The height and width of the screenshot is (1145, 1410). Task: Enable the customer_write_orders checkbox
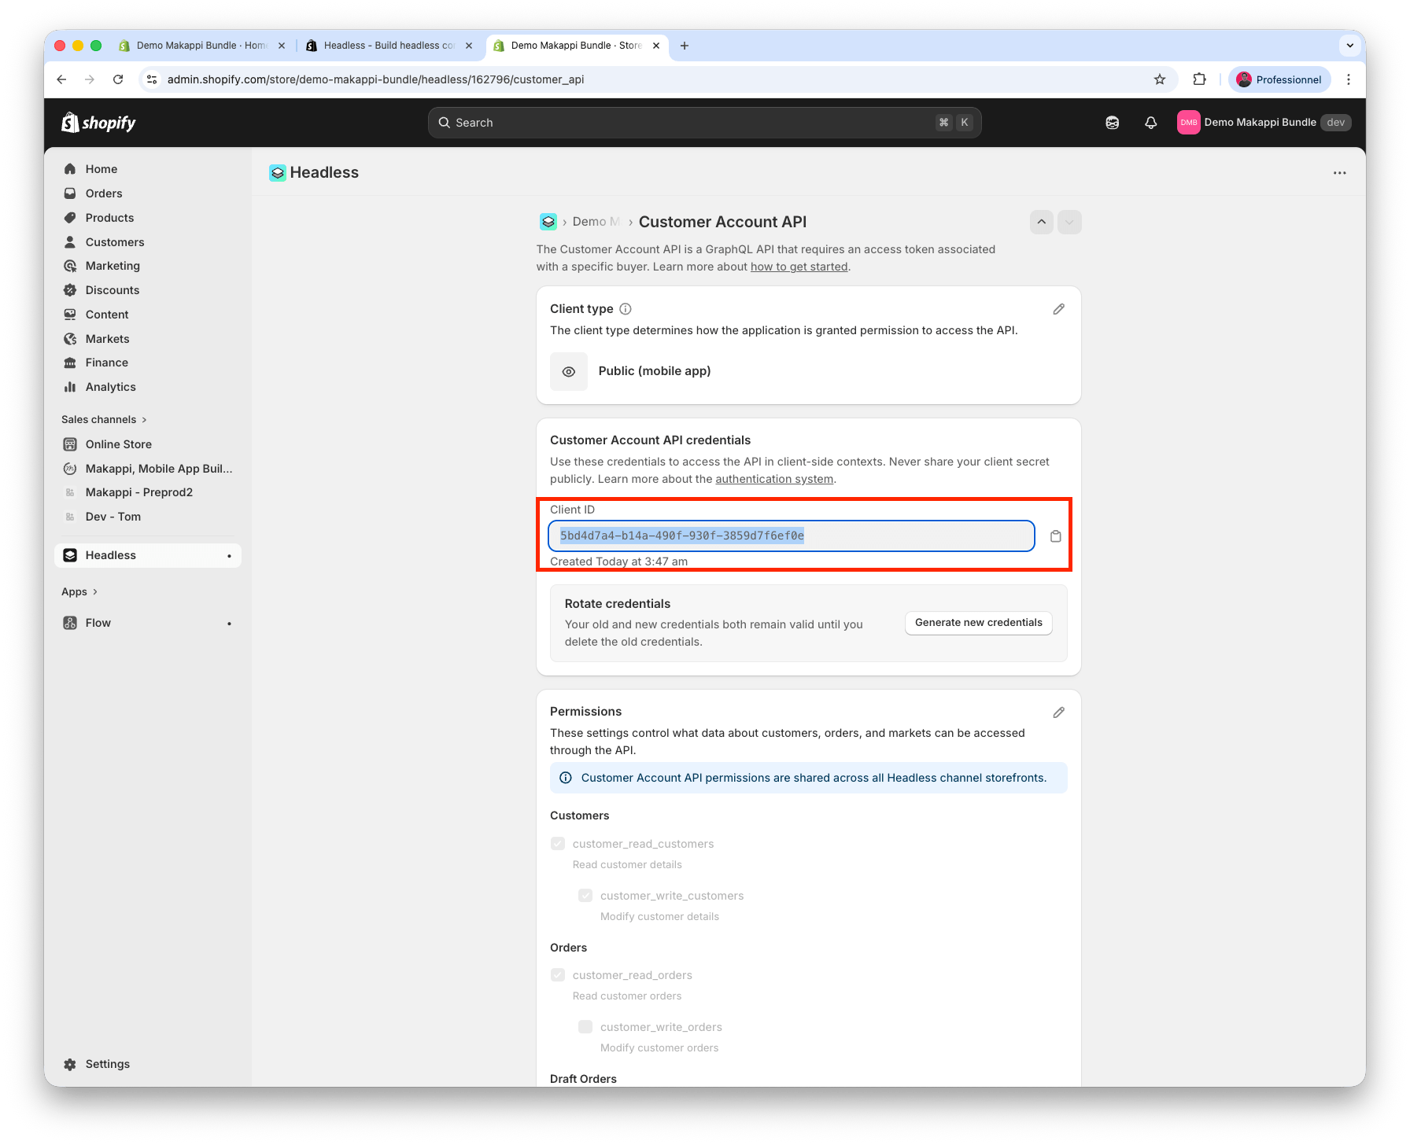pyautogui.click(x=585, y=1027)
